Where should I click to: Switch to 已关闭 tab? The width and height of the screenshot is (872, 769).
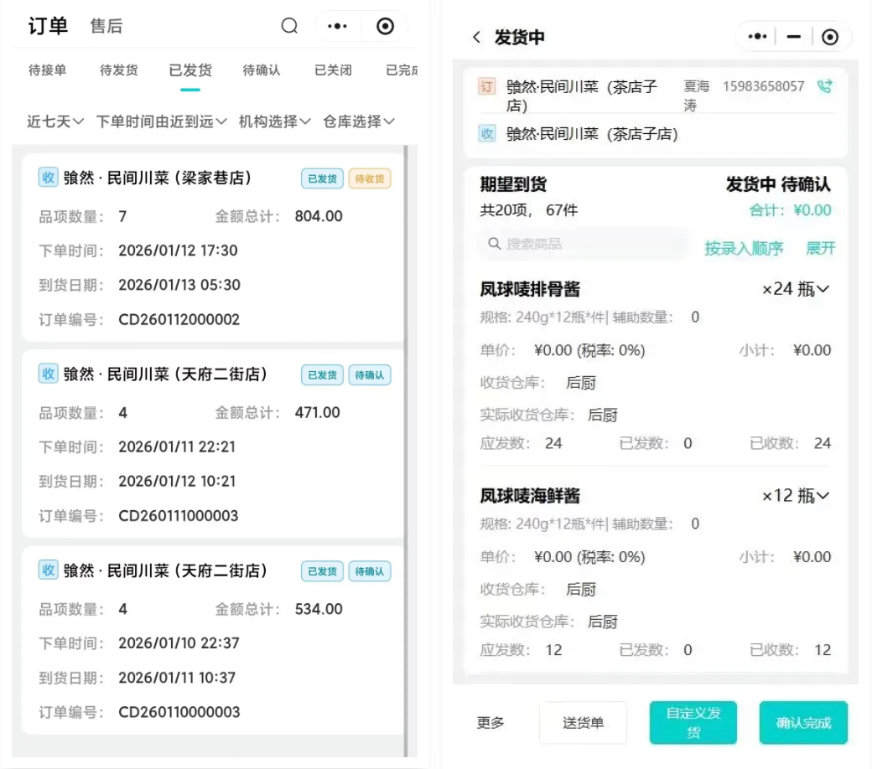[x=333, y=70]
